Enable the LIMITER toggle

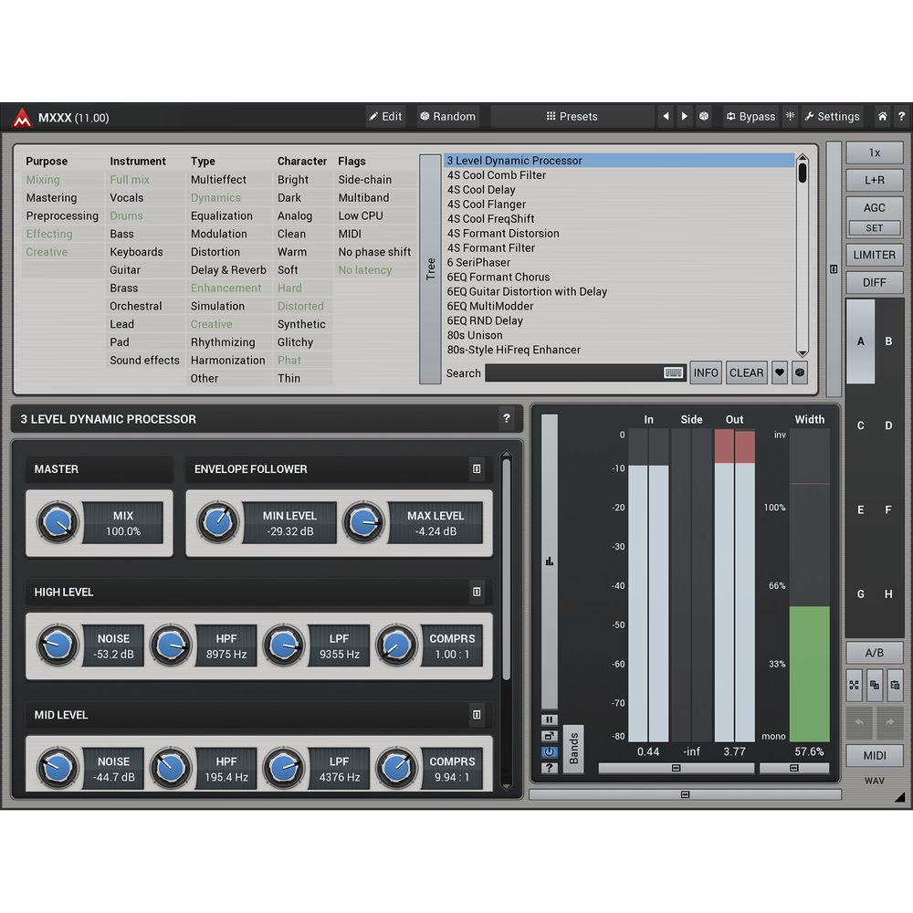(x=874, y=256)
